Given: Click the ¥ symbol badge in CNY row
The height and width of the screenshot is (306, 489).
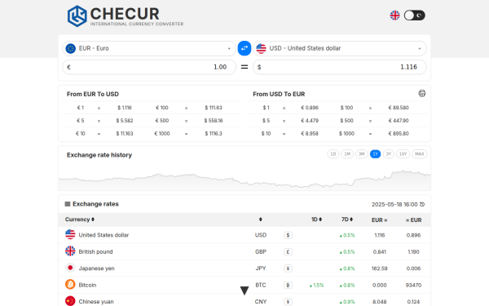Looking at the screenshot, I should click(288, 302).
